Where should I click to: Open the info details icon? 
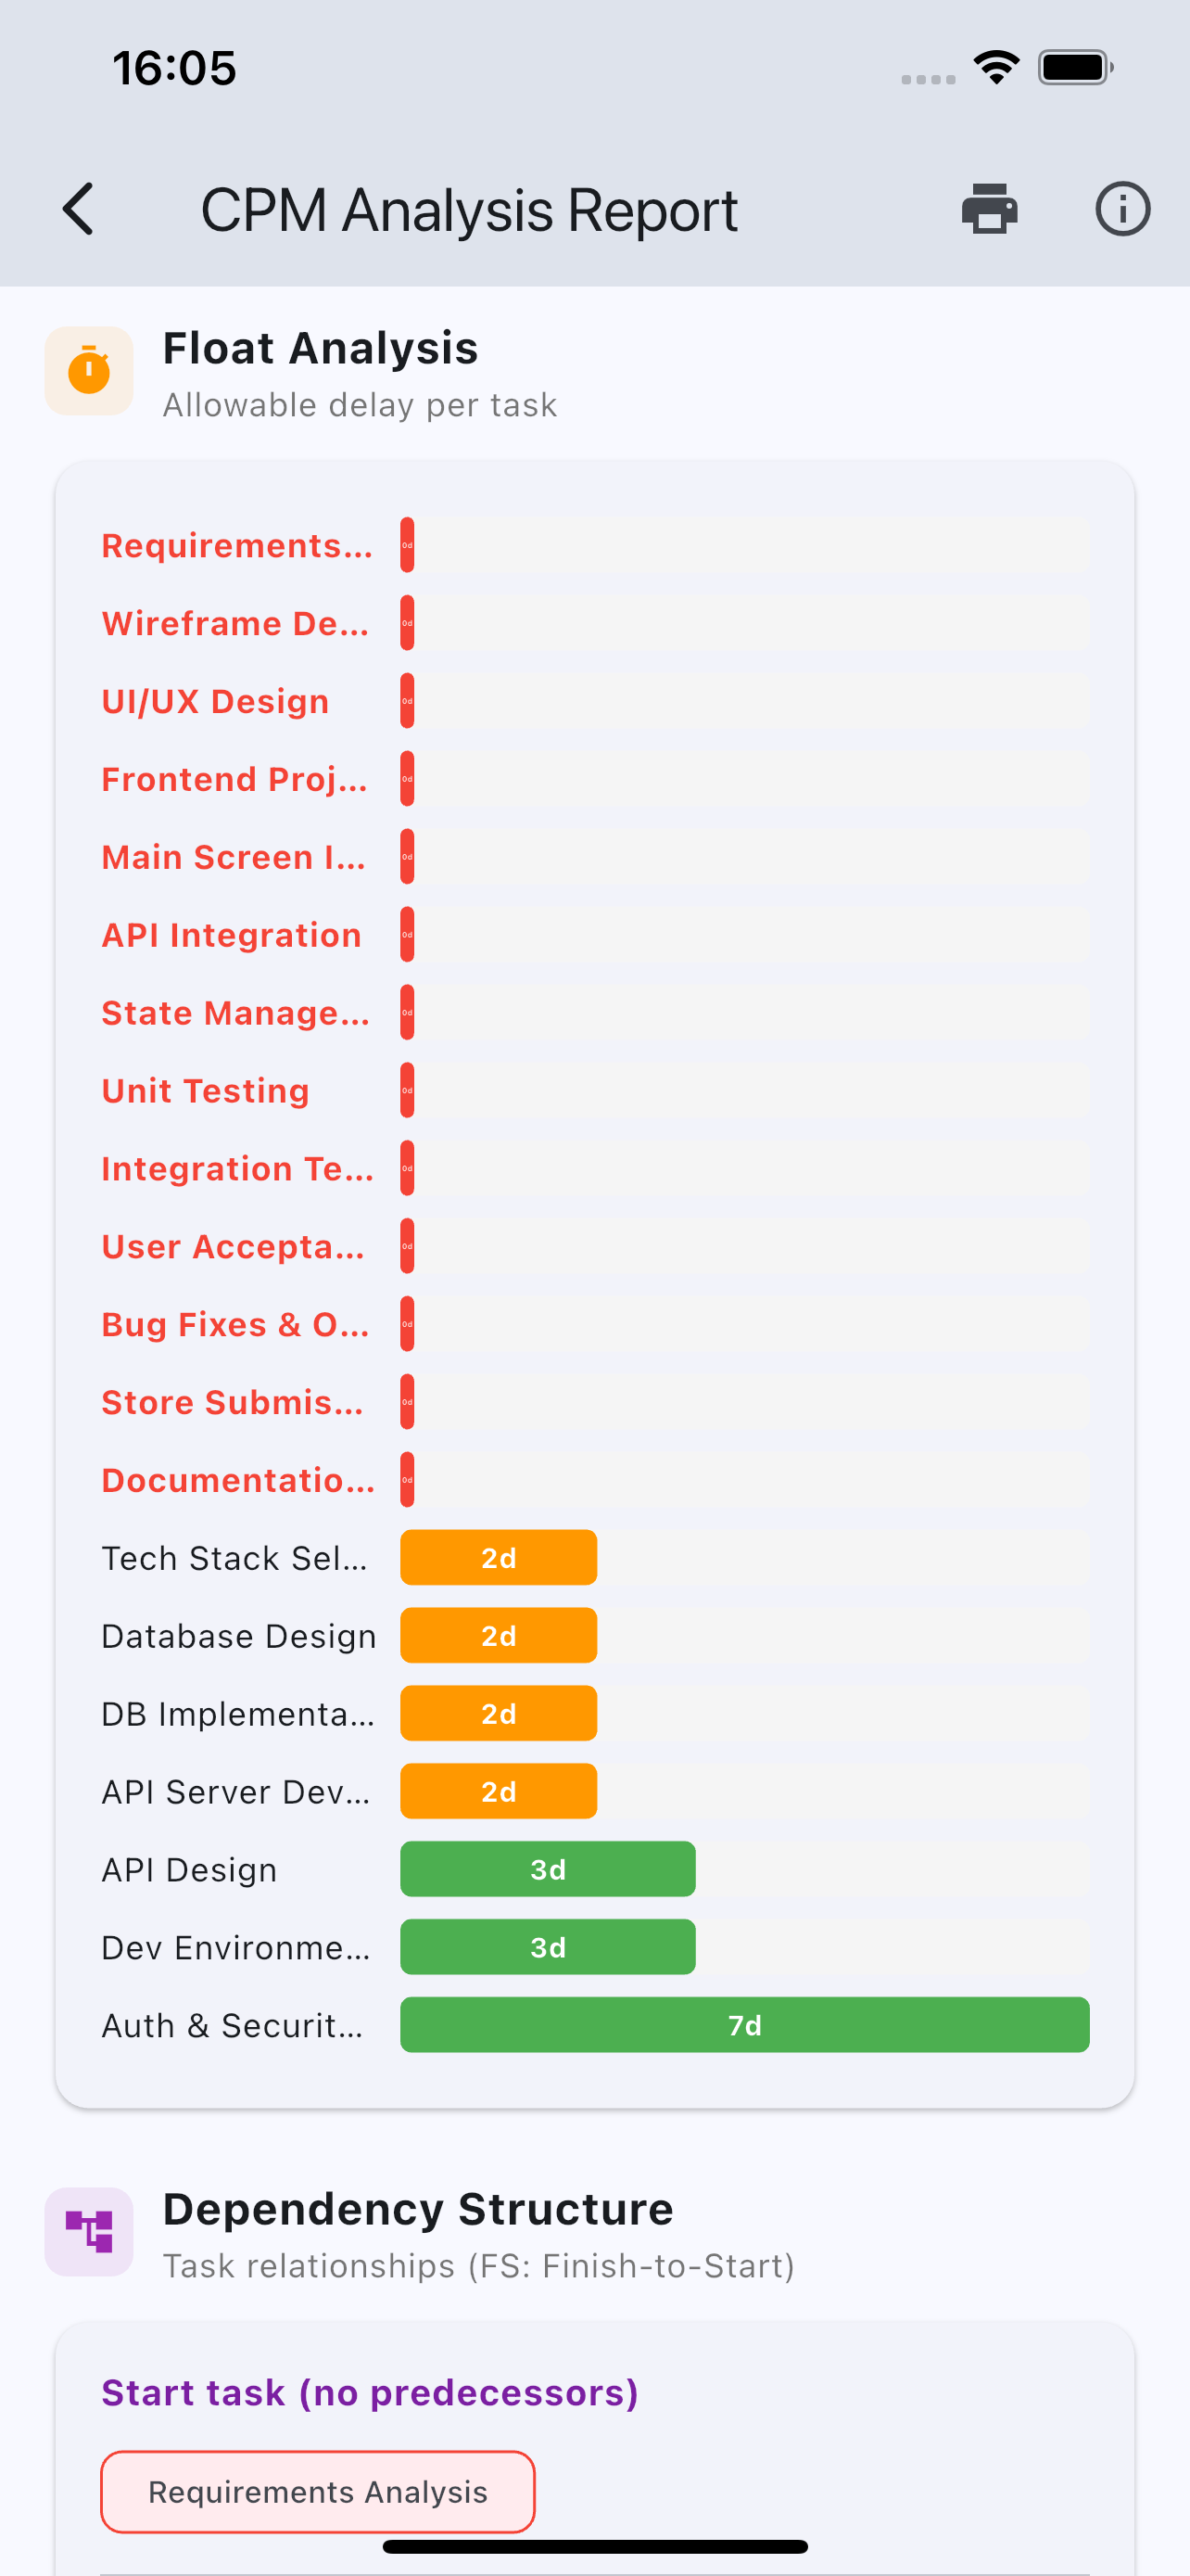click(x=1122, y=209)
